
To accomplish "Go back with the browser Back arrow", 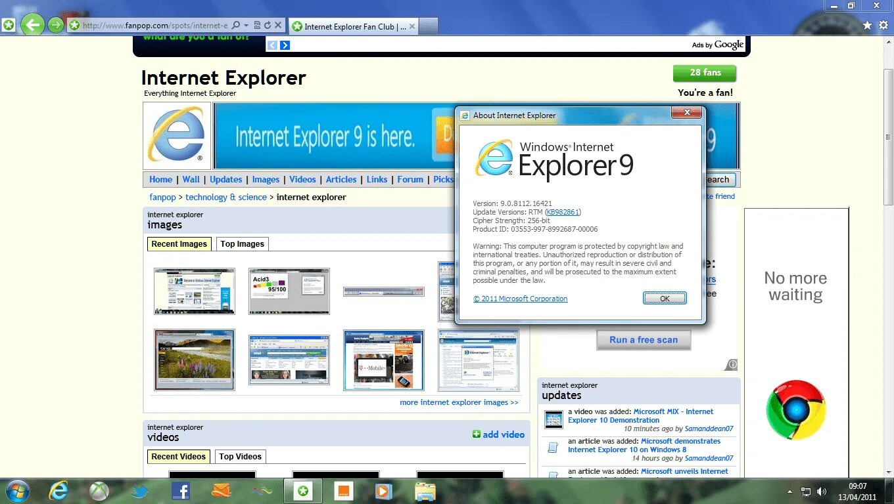I will 32,25.
